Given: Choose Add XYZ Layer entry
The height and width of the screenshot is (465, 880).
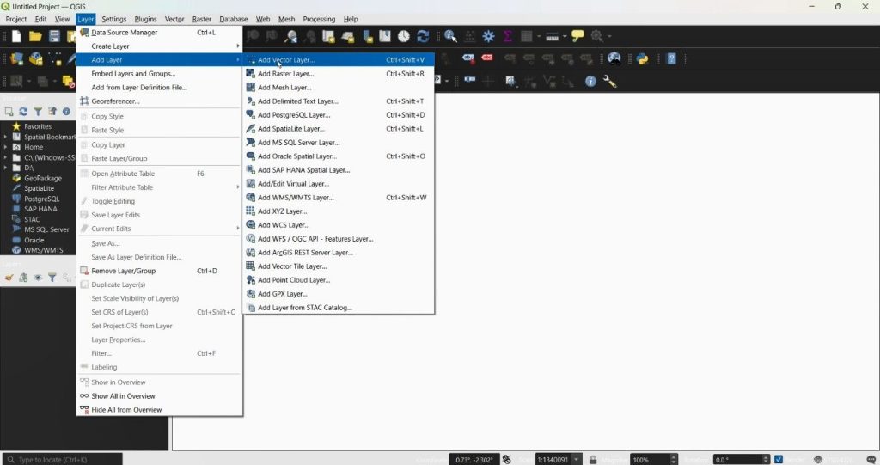Looking at the screenshot, I should 339,211.
